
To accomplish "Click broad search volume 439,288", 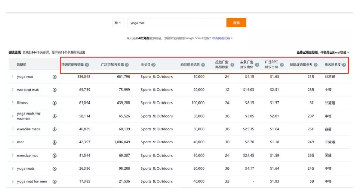I will point(123,103).
